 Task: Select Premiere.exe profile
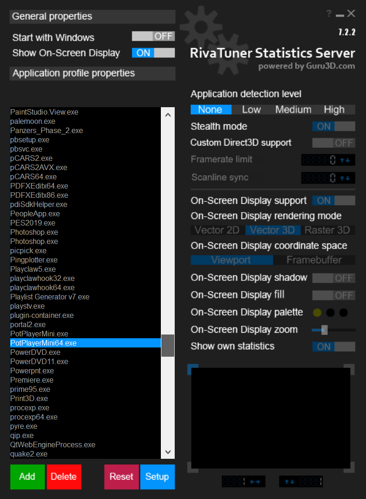pyautogui.click(x=85, y=380)
